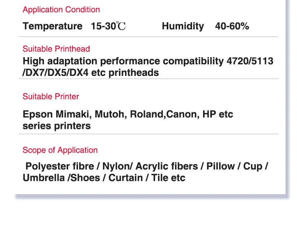
Task: Select the Temperature label
Action: click(52, 26)
